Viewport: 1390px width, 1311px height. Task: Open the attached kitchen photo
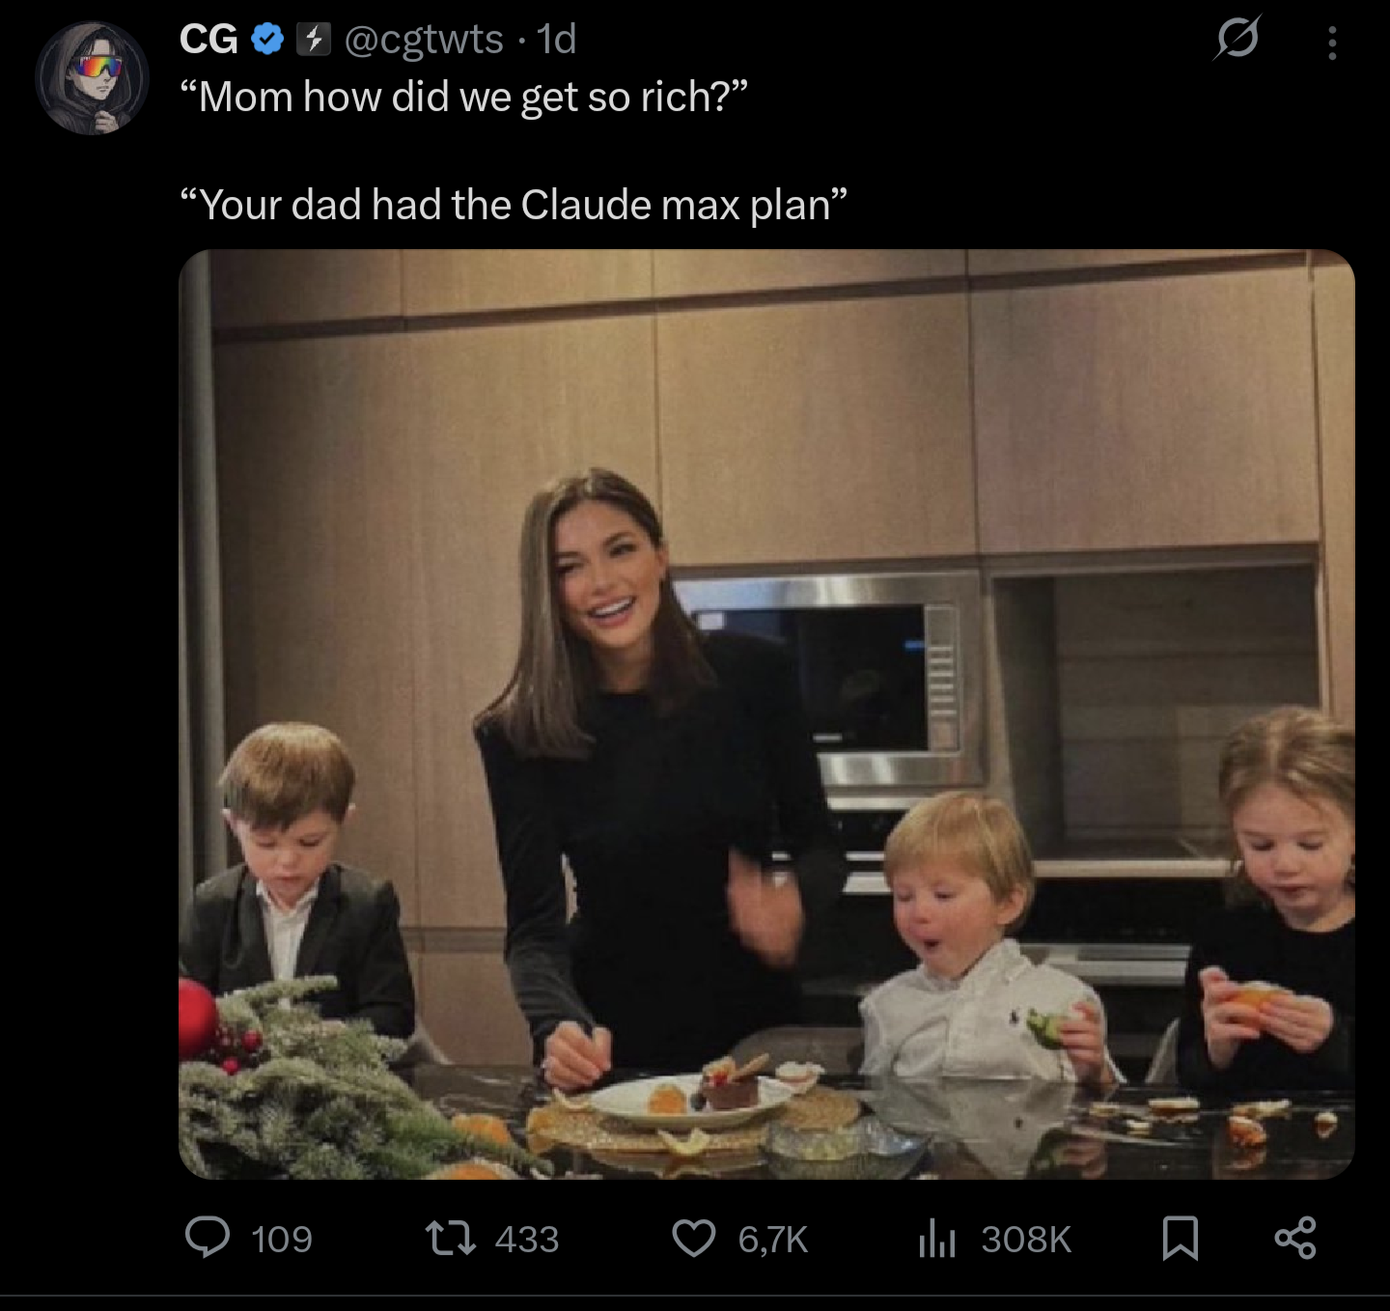(766, 713)
